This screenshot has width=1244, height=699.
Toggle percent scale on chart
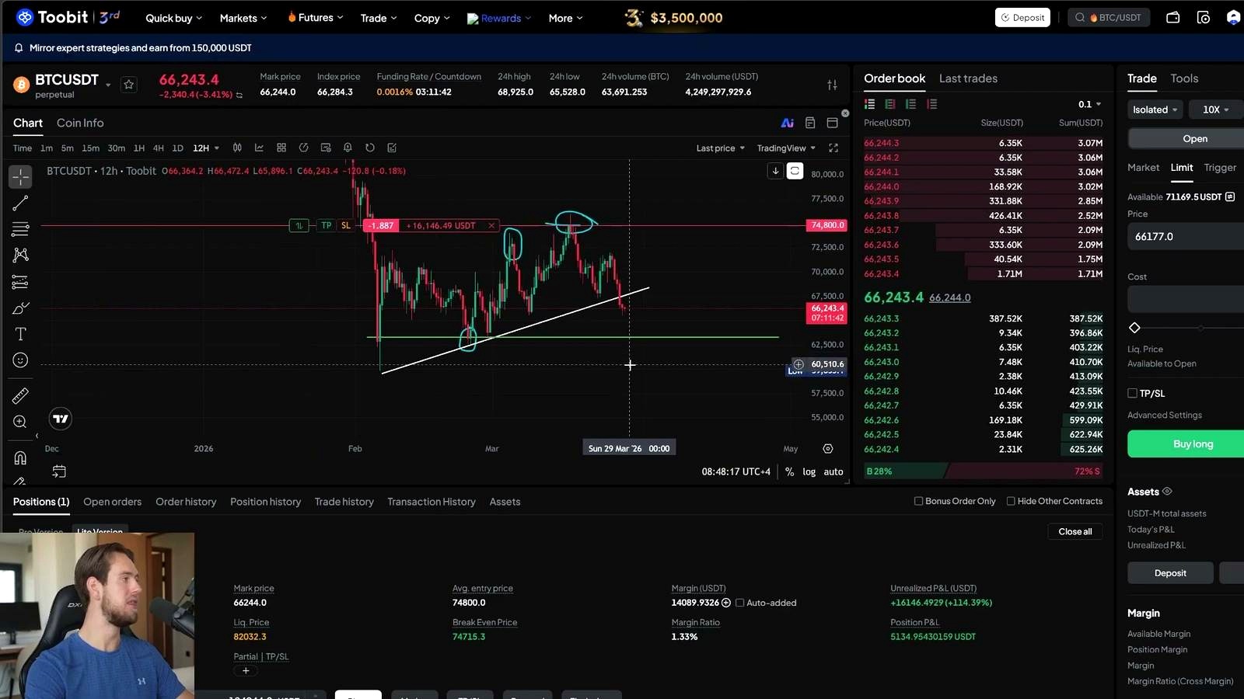(x=789, y=471)
